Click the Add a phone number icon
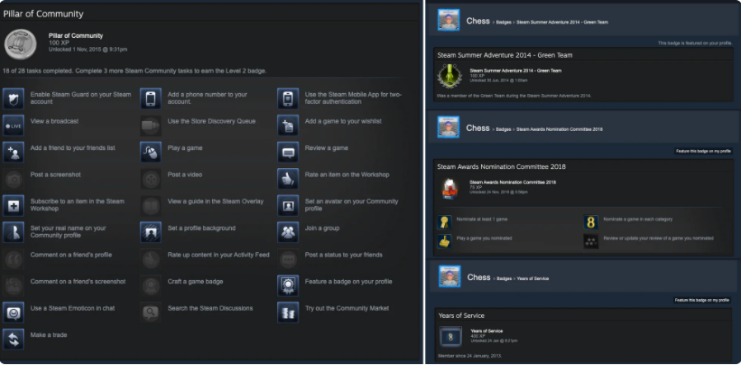Screen dimensions: 741x365 (x=151, y=98)
